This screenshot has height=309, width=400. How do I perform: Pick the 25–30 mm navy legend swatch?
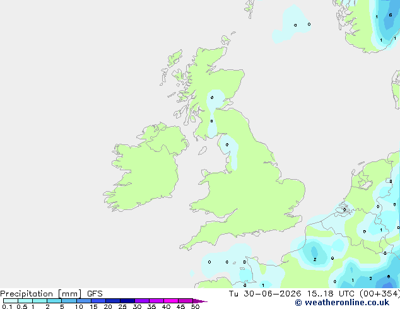127,301
